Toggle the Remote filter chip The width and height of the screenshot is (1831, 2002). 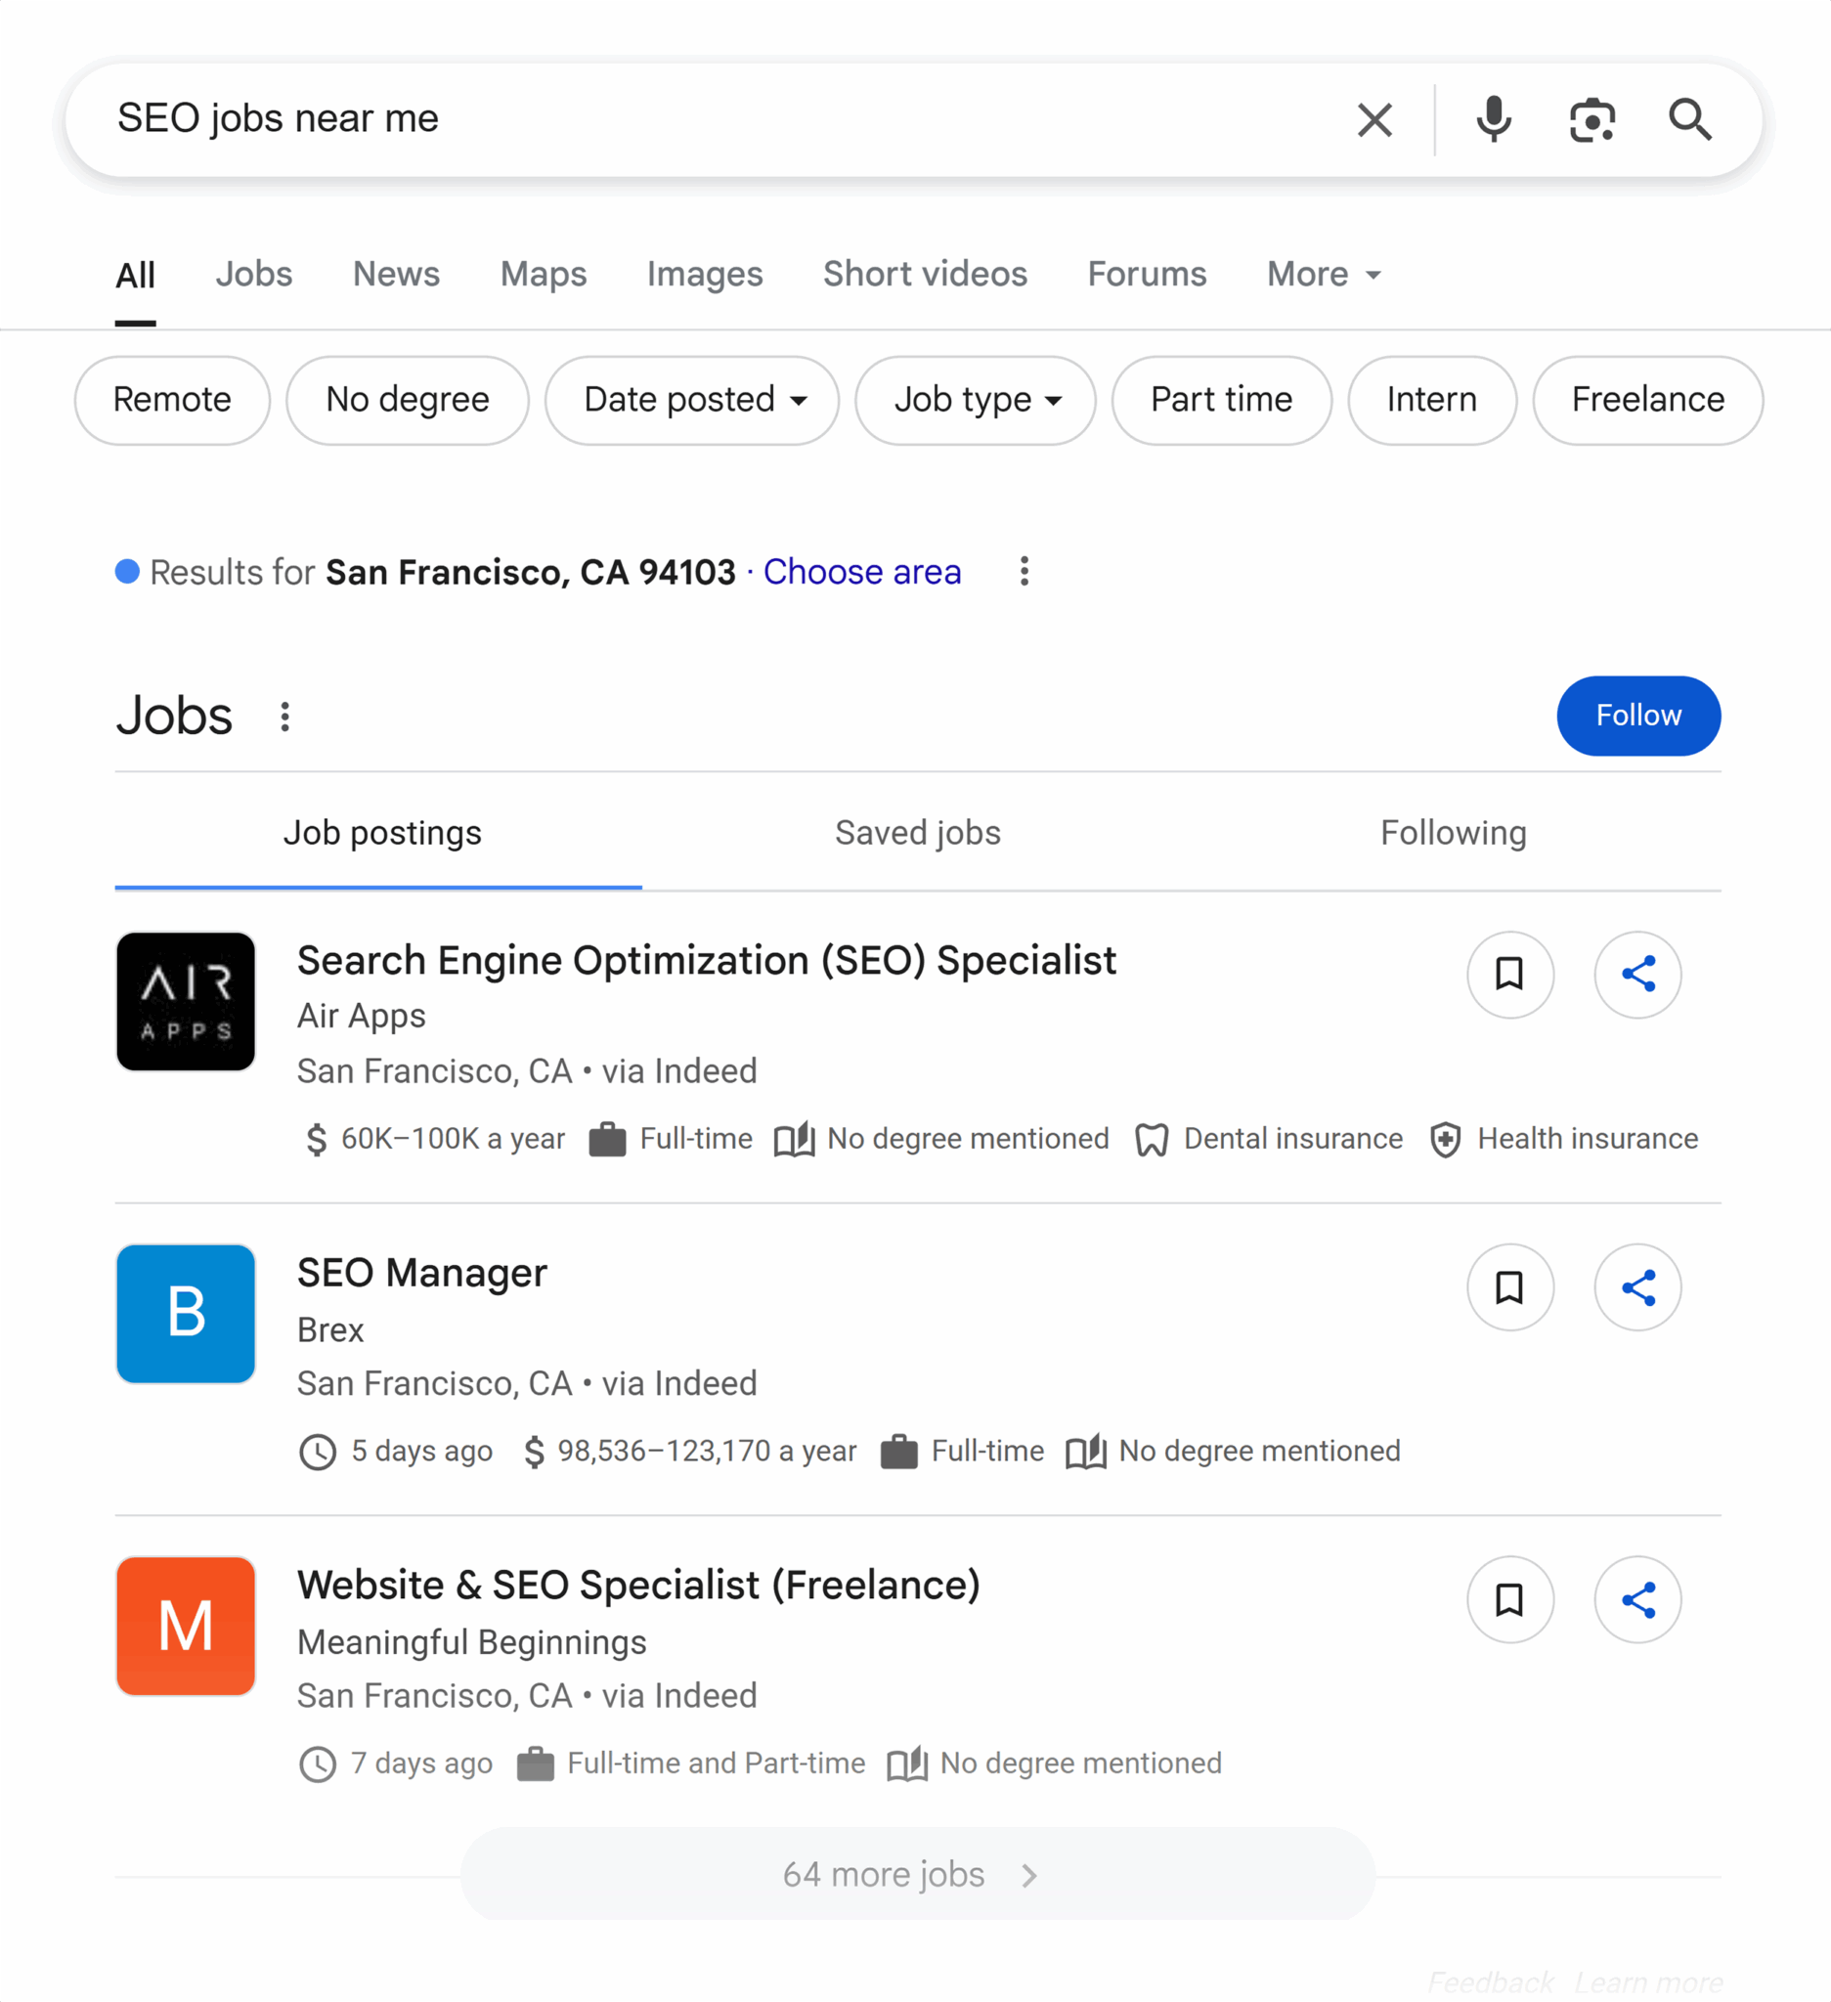[171, 400]
